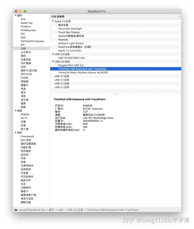Select USB in the sidebar
Image resolution: width=194 pixels, height=229 pixels.
[31, 49]
